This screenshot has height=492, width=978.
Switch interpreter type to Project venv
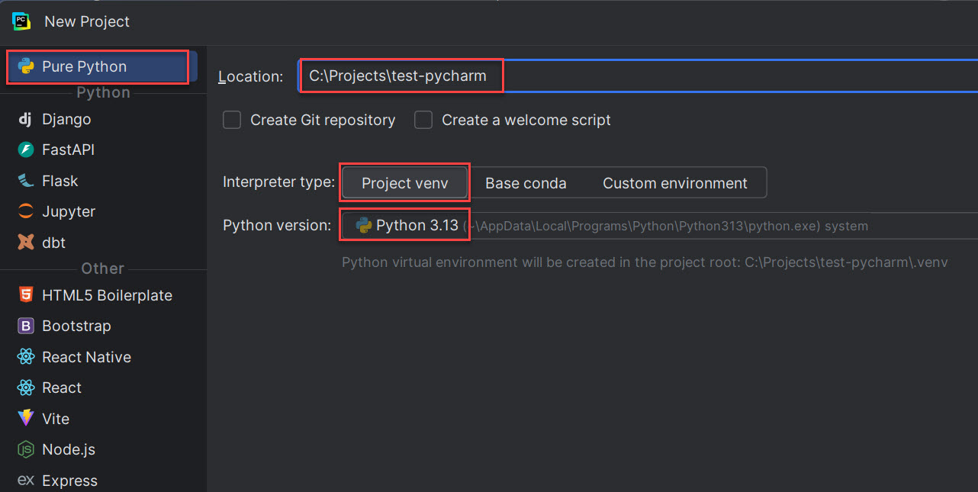[x=404, y=183]
